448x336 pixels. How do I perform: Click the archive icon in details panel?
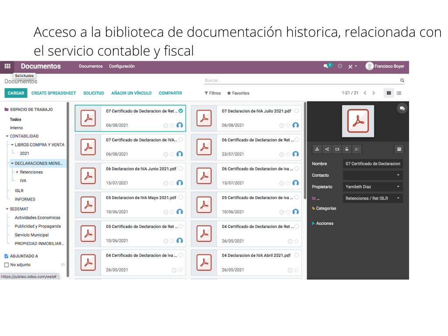(x=399, y=149)
